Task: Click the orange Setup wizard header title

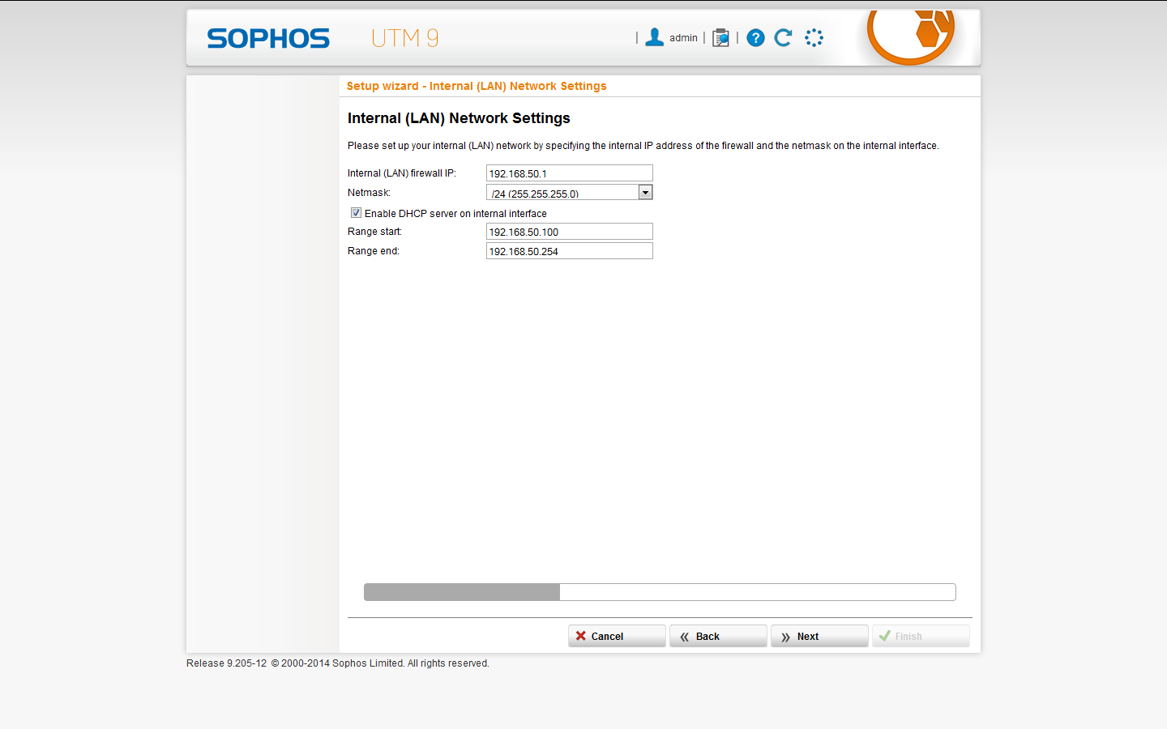Action: pyautogui.click(x=477, y=86)
